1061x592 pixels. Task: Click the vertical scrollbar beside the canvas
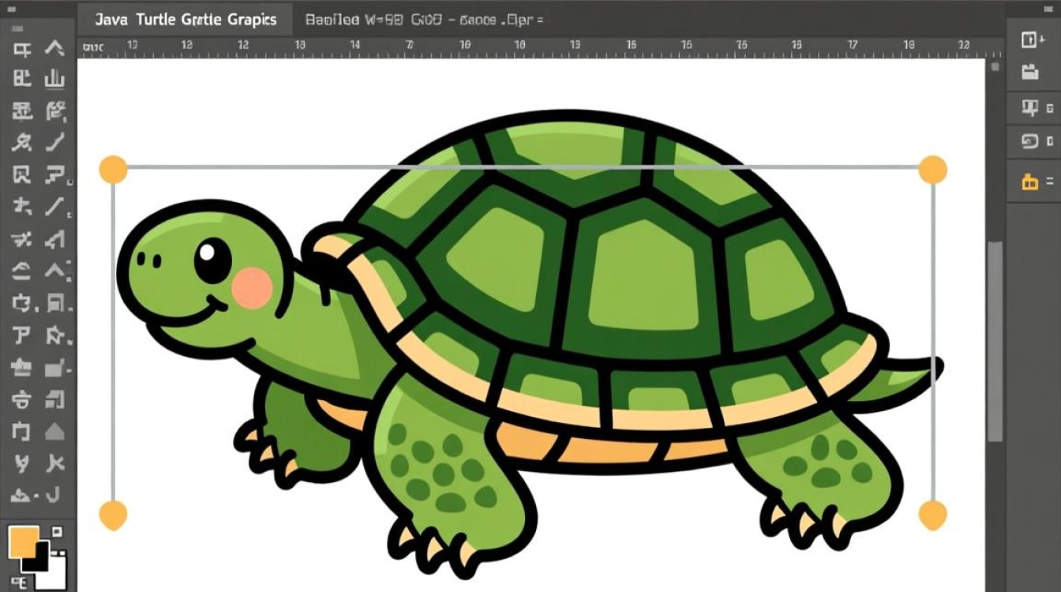click(995, 339)
